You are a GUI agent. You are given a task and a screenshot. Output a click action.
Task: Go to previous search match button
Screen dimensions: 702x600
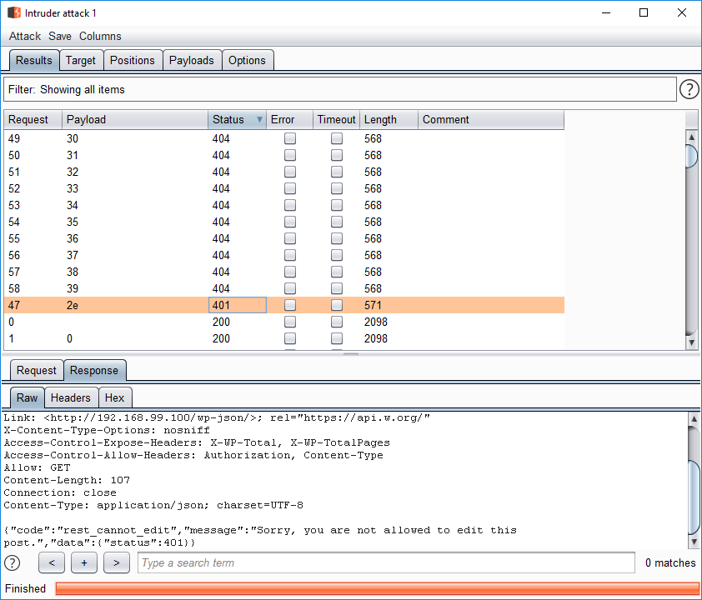52,562
